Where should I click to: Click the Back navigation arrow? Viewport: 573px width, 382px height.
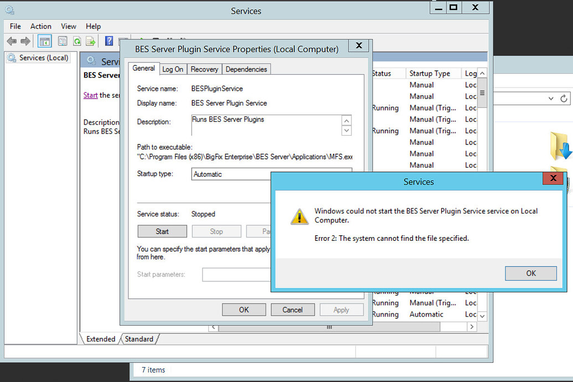click(11, 40)
